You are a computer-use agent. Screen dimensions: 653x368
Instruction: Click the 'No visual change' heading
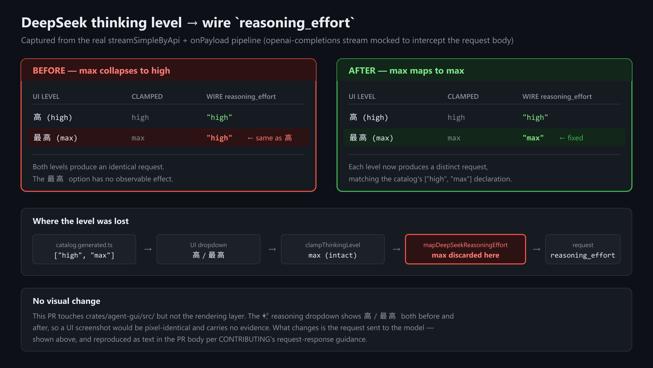(x=66, y=301)
